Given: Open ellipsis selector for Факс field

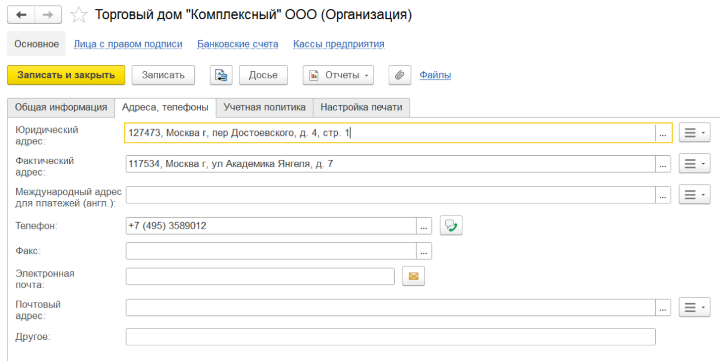Looking at the screenshot, I should click(x=424, y=251).
